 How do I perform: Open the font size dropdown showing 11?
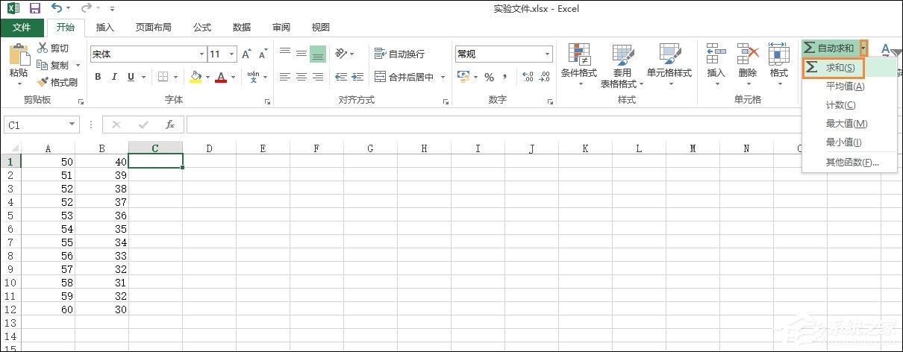point(231,54)
